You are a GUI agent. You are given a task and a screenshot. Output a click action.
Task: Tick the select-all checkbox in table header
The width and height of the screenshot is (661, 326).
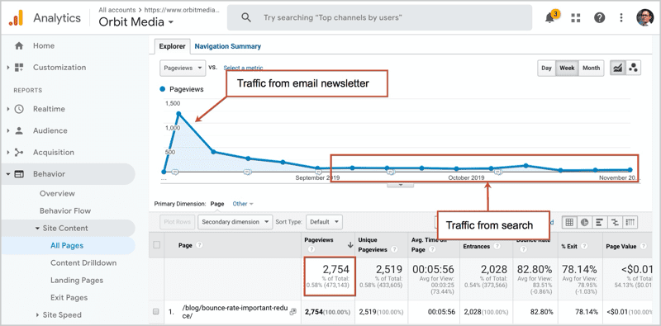tap(156, 245)
